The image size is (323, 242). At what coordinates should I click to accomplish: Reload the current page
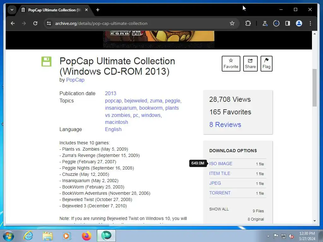tap(35, 23)
